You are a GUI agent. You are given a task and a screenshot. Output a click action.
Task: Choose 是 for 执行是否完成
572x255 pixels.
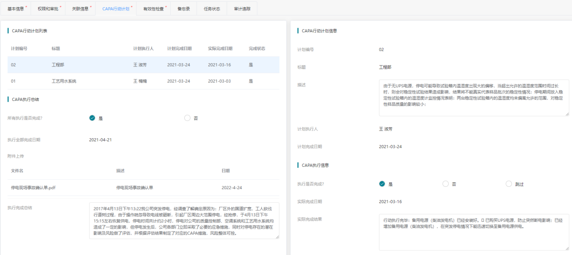tap(382, 184)
